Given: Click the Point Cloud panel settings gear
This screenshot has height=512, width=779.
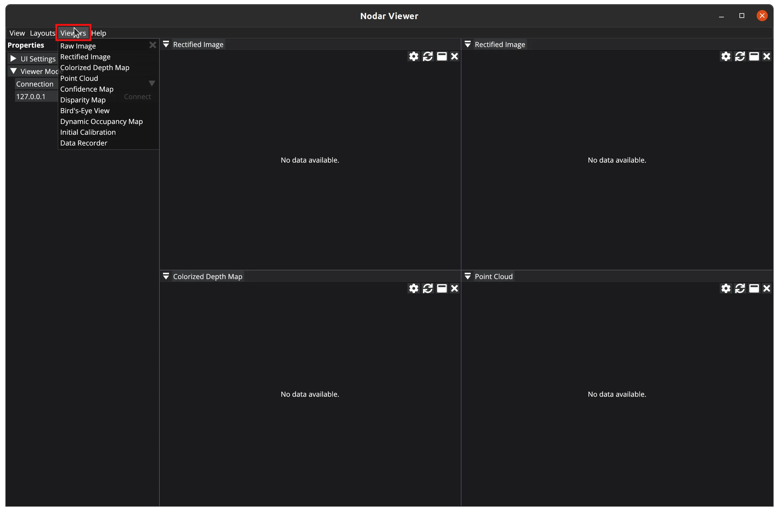Looking at the screenshot, I should point(726,289).
